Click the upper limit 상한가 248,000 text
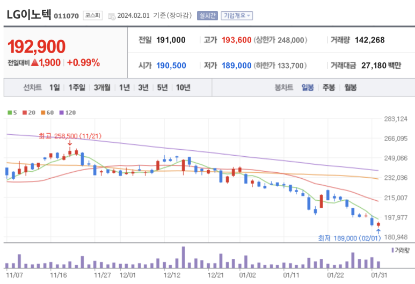Viewport: 415px width, 284px height. click(280, 40)
